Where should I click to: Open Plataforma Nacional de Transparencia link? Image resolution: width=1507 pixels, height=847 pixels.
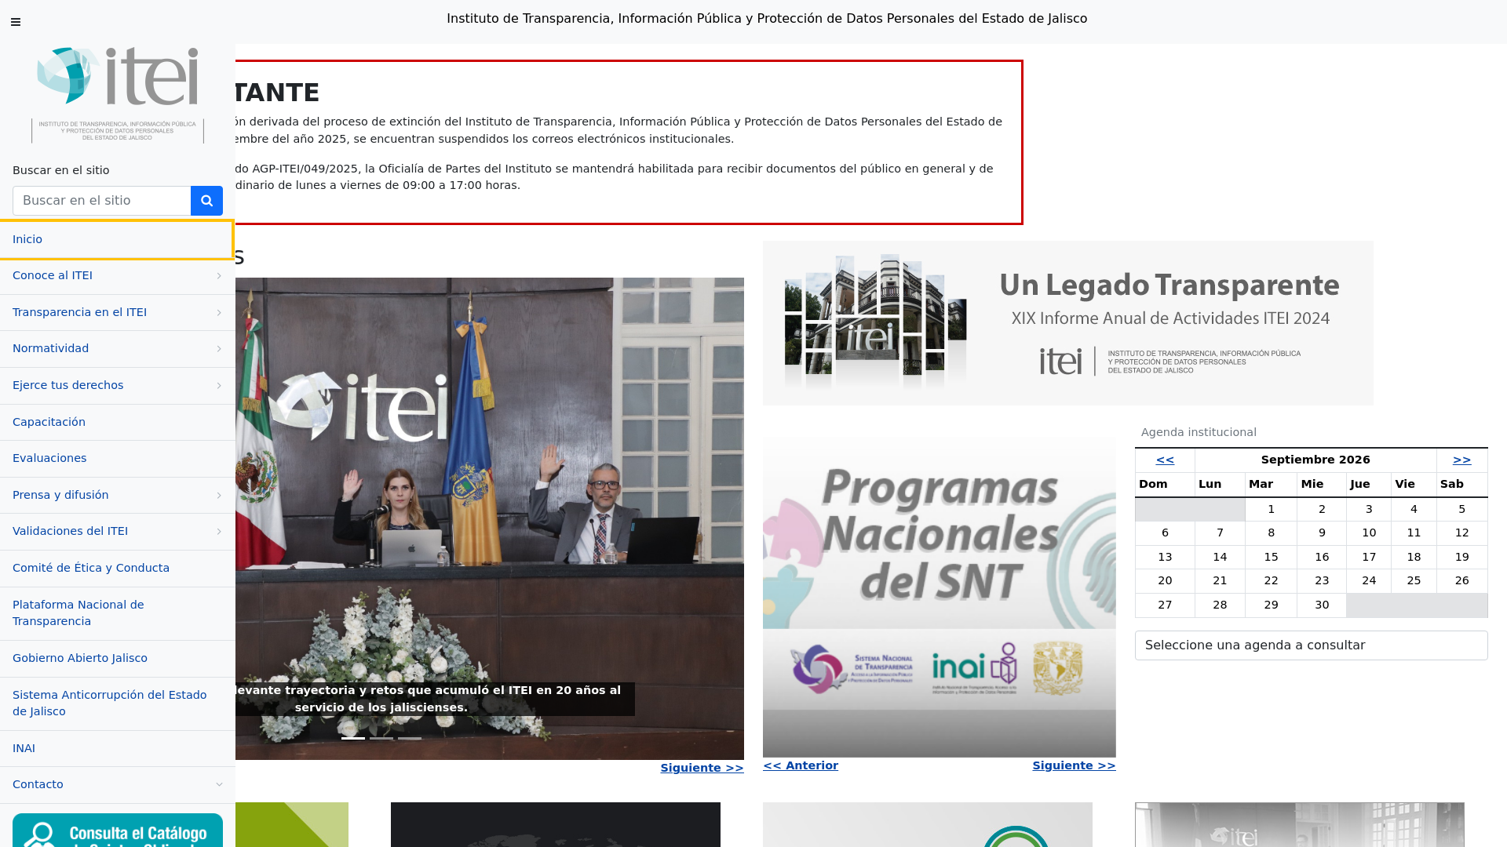click(x=118, y=613)
